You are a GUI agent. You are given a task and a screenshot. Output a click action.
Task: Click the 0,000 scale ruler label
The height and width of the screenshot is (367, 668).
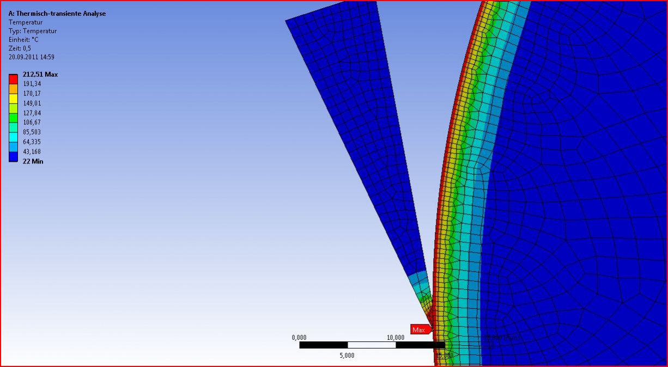(299, 338)
